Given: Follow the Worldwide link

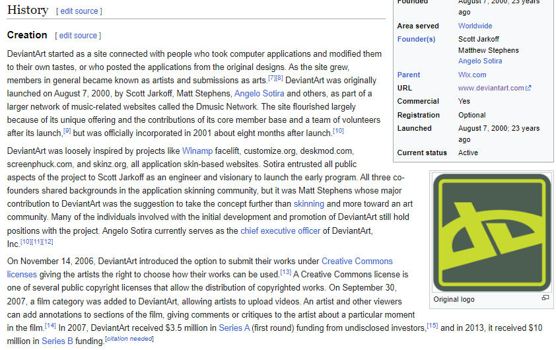Looking at the screenshot, I should click(x=475, y=26).
